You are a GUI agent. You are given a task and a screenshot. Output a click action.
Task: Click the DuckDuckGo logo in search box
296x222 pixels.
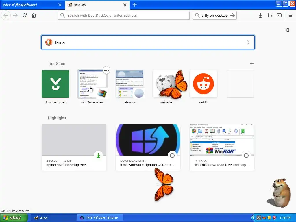[49, 42]
